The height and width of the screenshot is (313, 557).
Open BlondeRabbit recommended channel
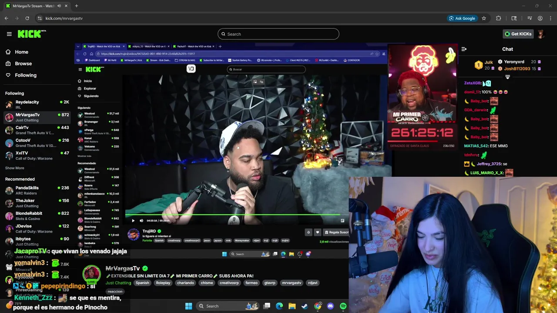point(37,216)
